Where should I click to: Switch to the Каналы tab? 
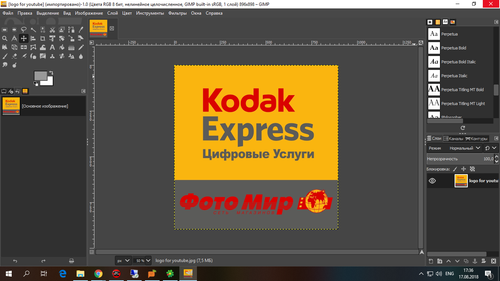point(453,139)
